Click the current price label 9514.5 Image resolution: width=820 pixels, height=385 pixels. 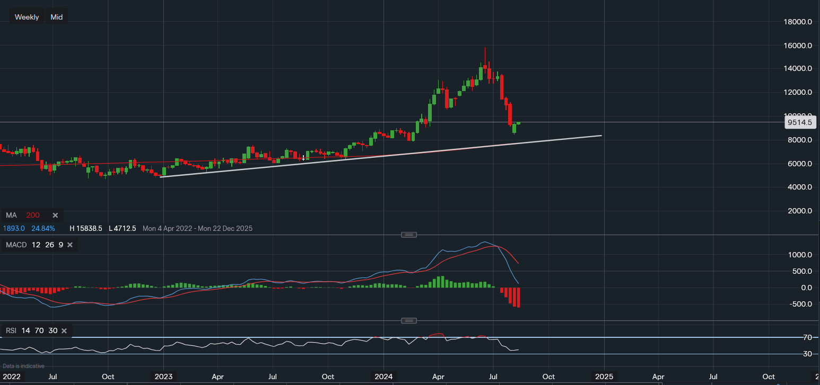coord(800,122)
